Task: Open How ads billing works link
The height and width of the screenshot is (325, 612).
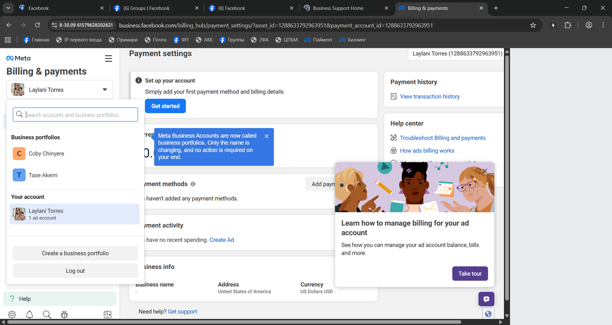Action: pyautogui.click(x=427, y=151)
